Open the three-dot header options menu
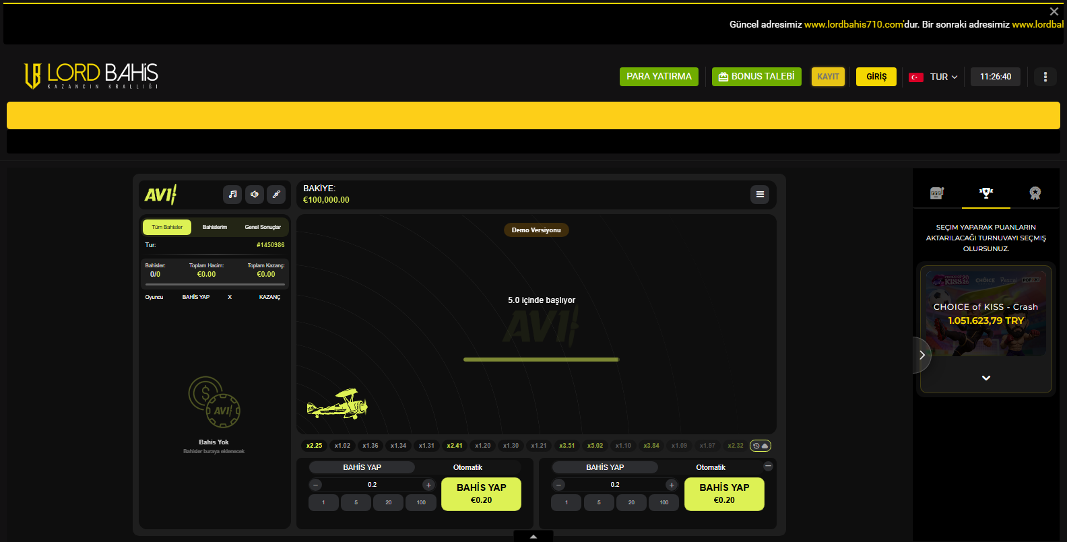This screenshot has height=542, width=1067. click(x=1045, y=77)
